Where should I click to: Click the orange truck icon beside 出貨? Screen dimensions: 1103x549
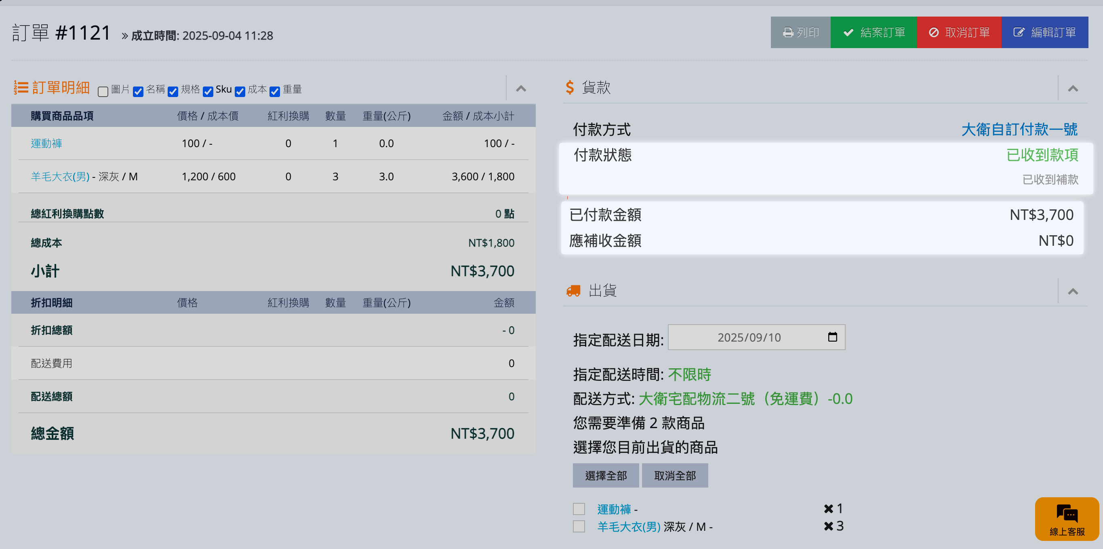point(573,291)
